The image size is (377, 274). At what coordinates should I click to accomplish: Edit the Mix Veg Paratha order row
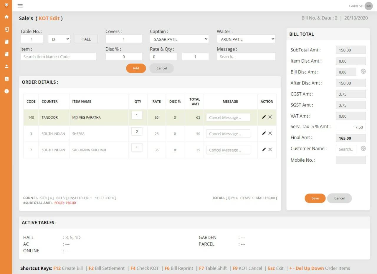point(264,117)
